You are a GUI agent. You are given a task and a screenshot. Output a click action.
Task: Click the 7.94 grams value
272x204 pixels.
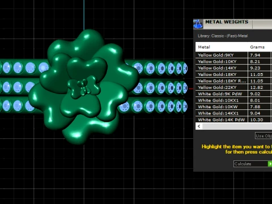pyautogui.click(x=255, y=55)
